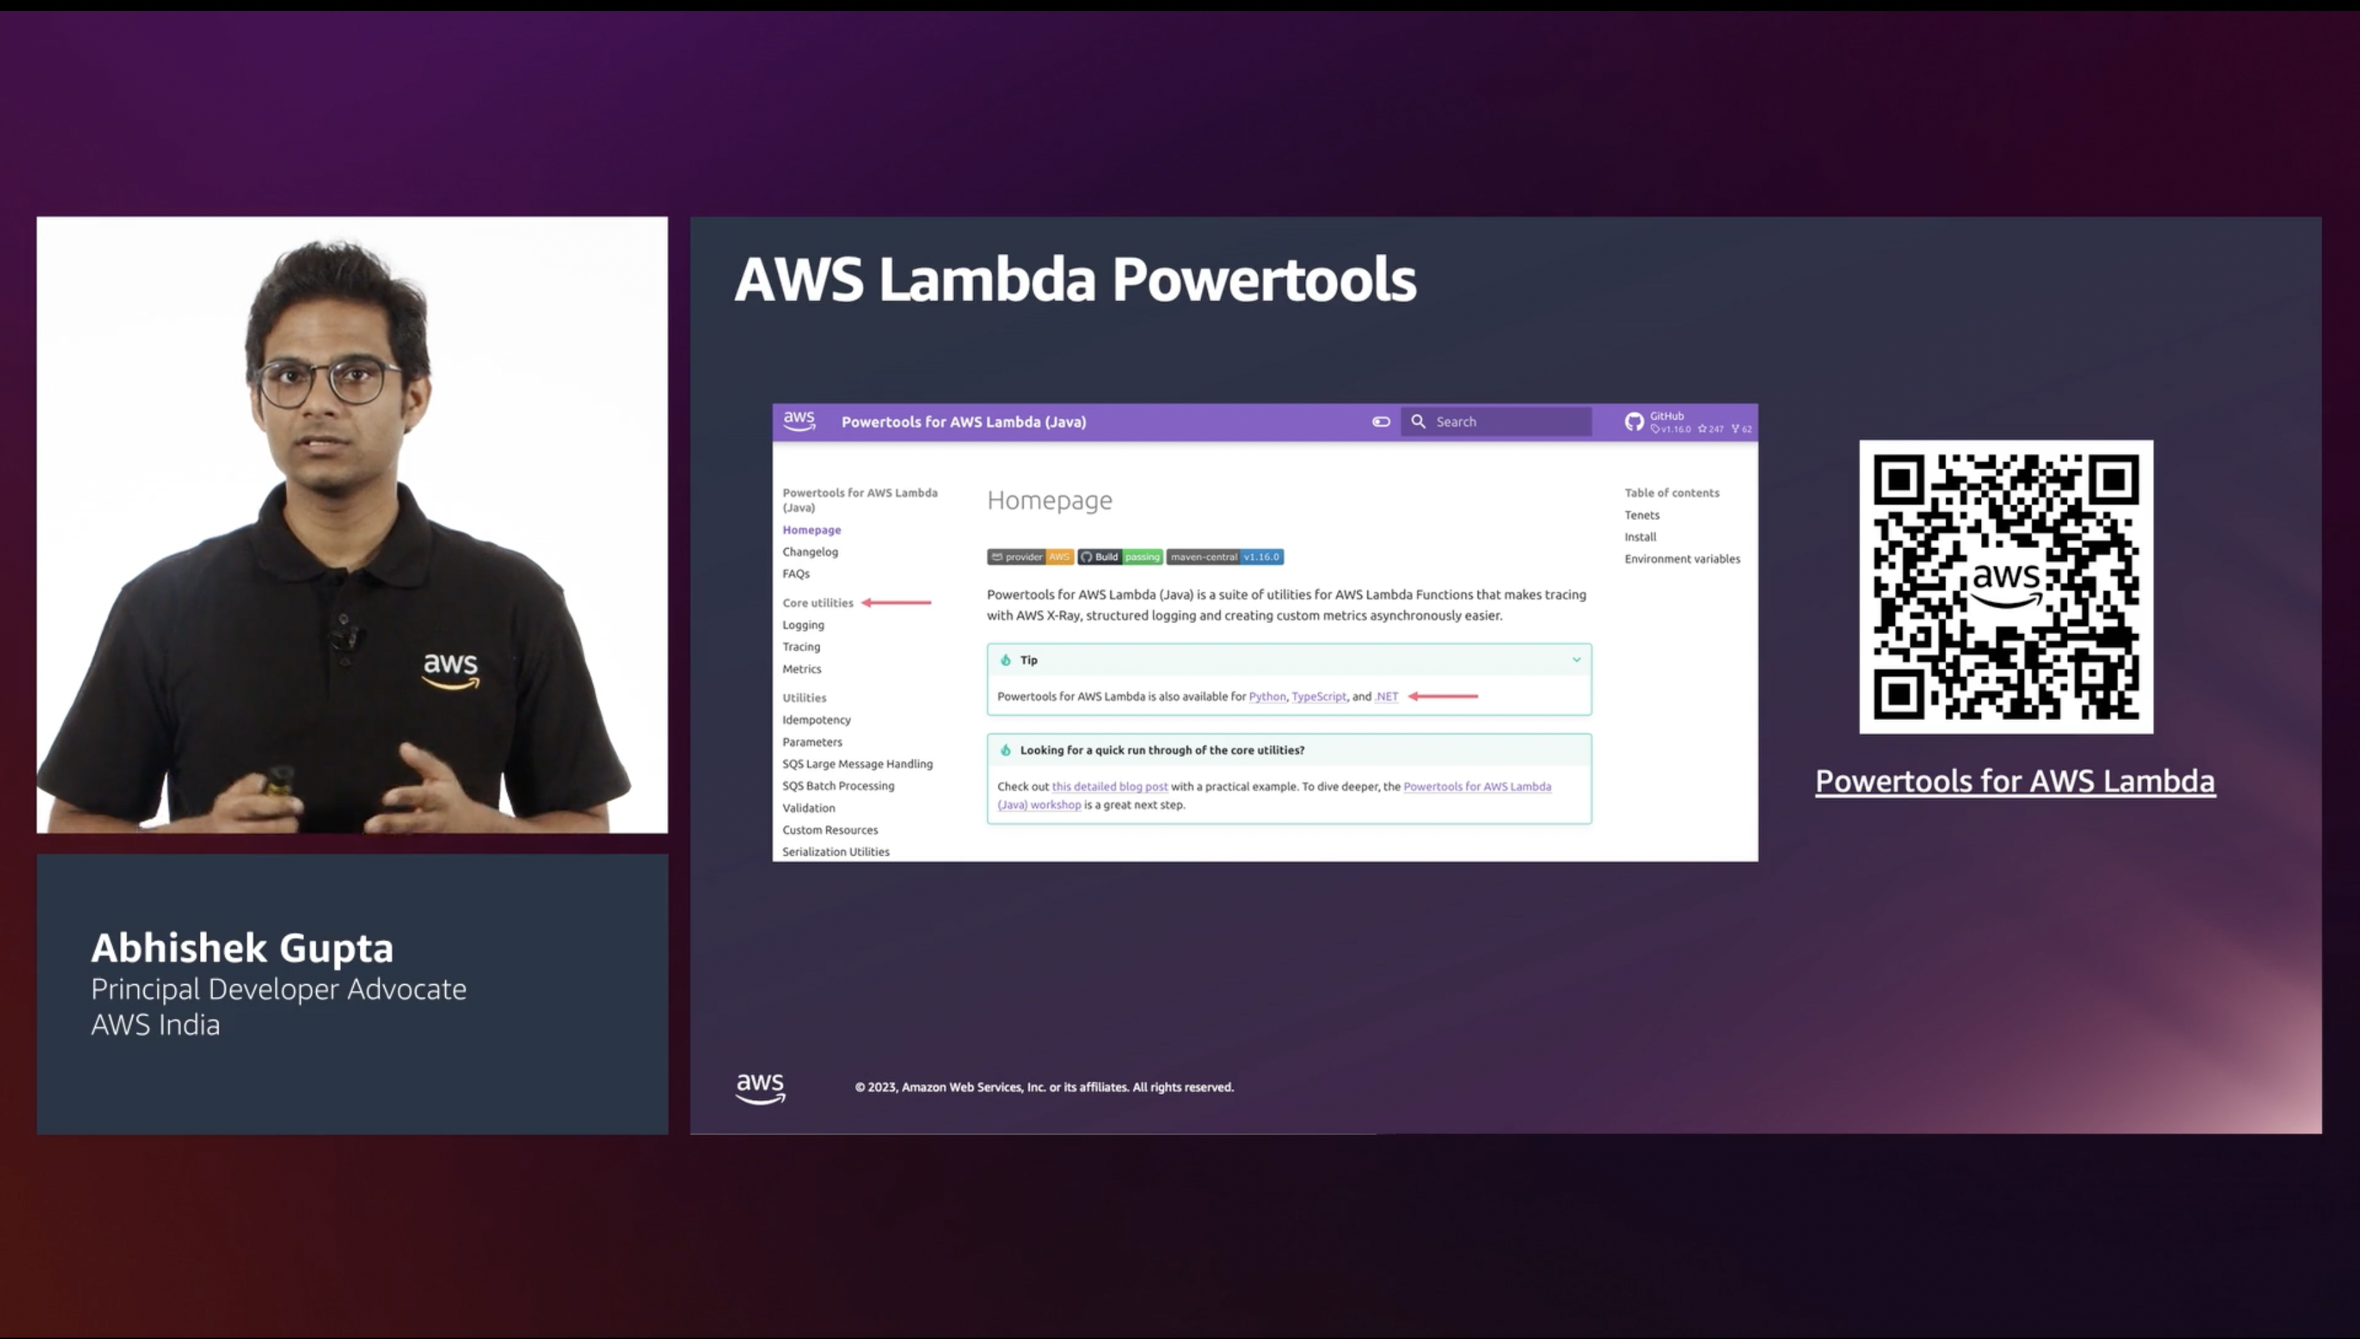Jump to Install in table of contents
Viewport: 2360px width, 1339px height.
click(x=1640, y=537)
